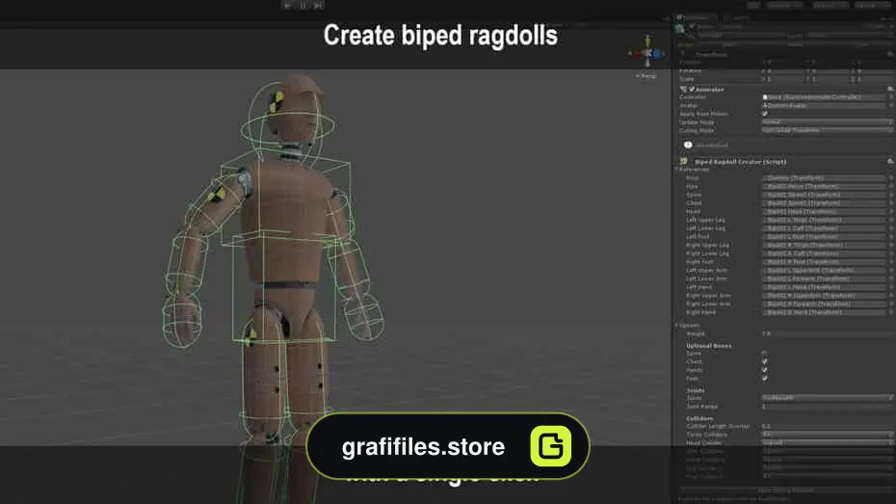Start Play mode with the Play button

tap(287, 5)
